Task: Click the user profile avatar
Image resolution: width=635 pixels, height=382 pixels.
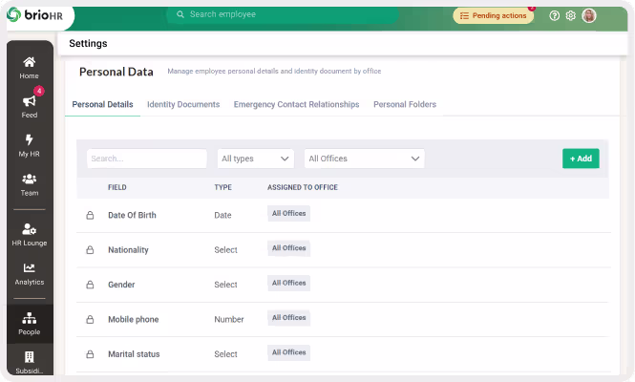Action: [589, 15]
